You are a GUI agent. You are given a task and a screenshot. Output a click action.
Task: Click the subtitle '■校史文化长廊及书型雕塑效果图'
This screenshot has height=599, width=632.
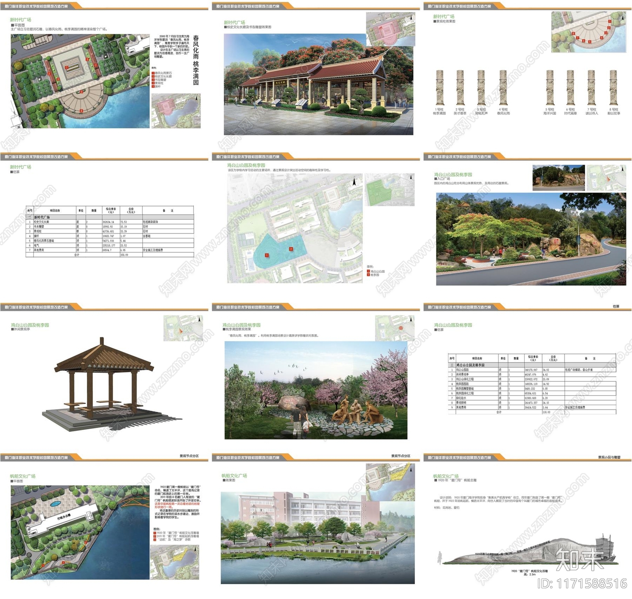(248, 27)
